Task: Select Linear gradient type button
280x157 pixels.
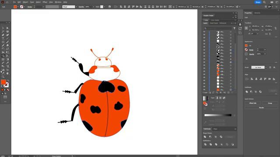Action: coord(217,98)
